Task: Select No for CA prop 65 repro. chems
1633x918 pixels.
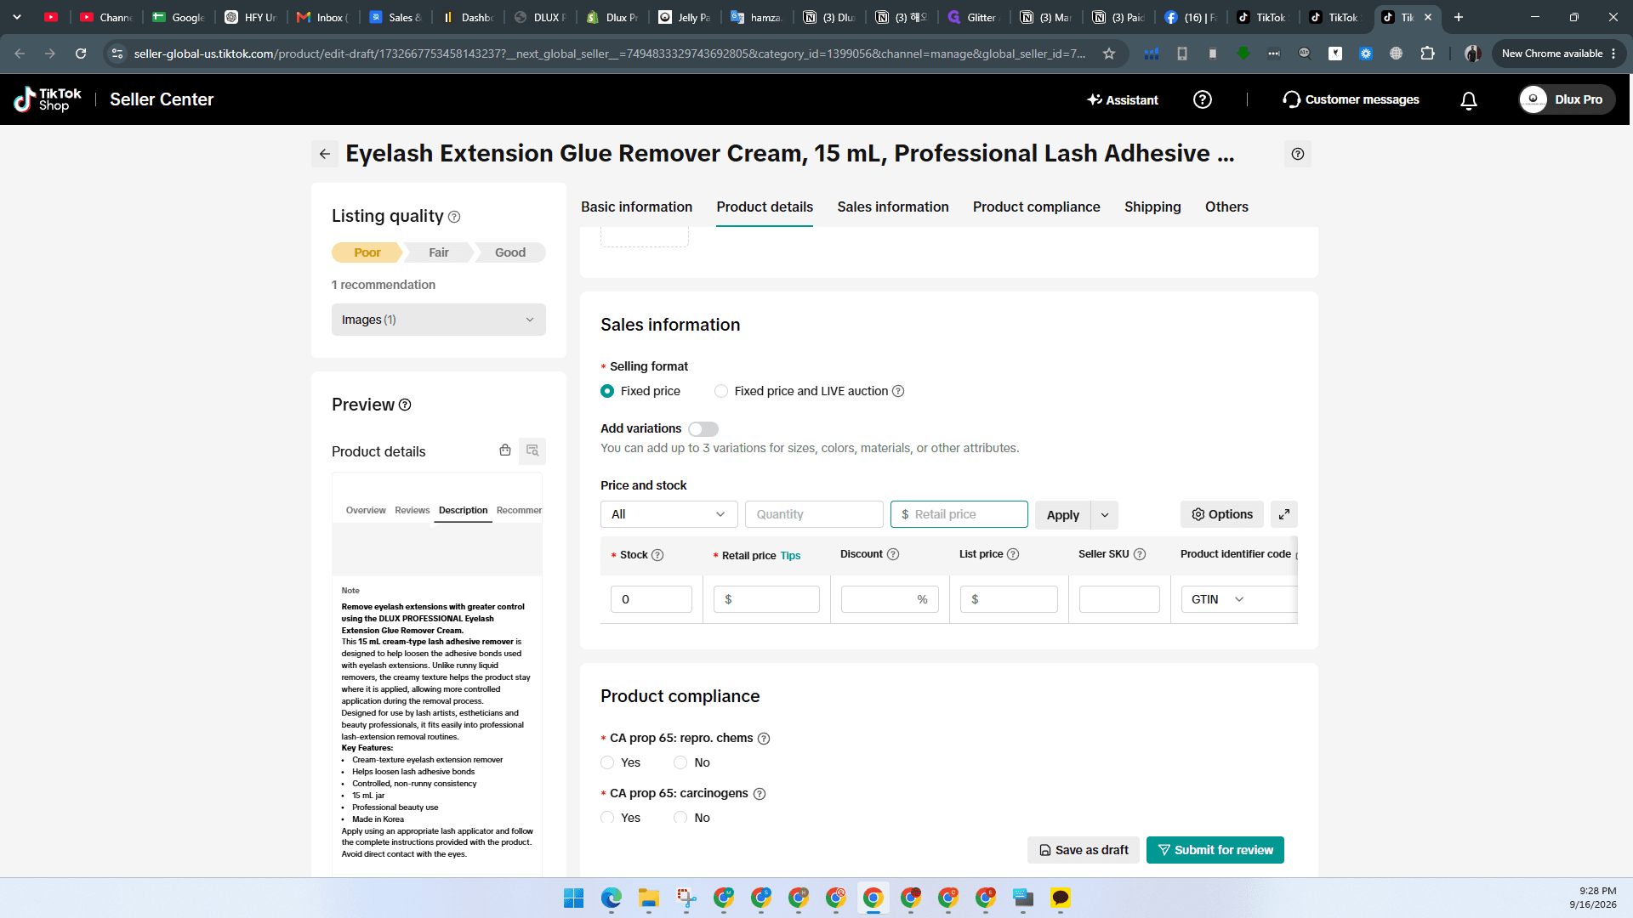Action: pyautogui.click(x=680, y=762)
